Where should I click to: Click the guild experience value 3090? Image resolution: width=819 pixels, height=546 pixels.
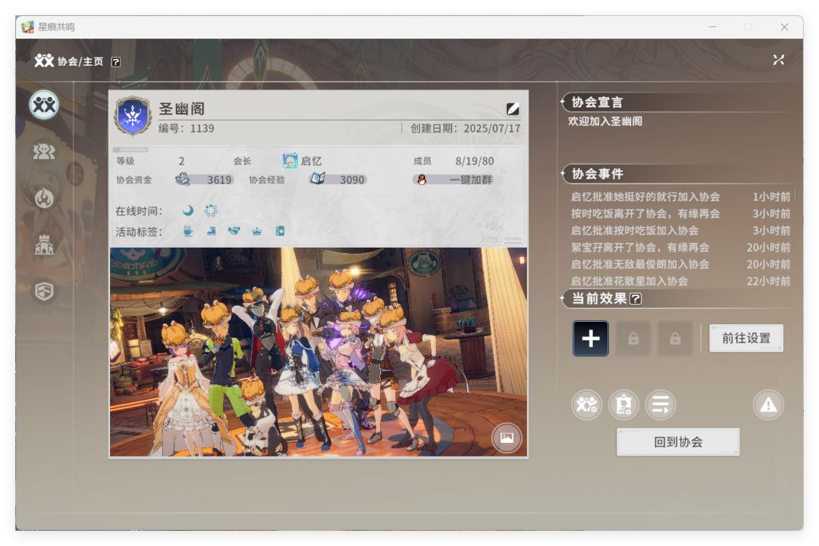click(352, 180)
